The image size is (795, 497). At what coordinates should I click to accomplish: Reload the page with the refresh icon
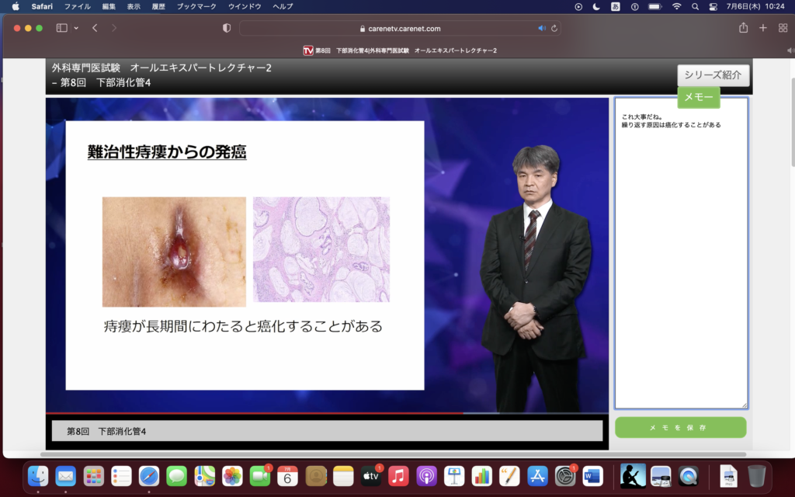(x=554, y=28)
